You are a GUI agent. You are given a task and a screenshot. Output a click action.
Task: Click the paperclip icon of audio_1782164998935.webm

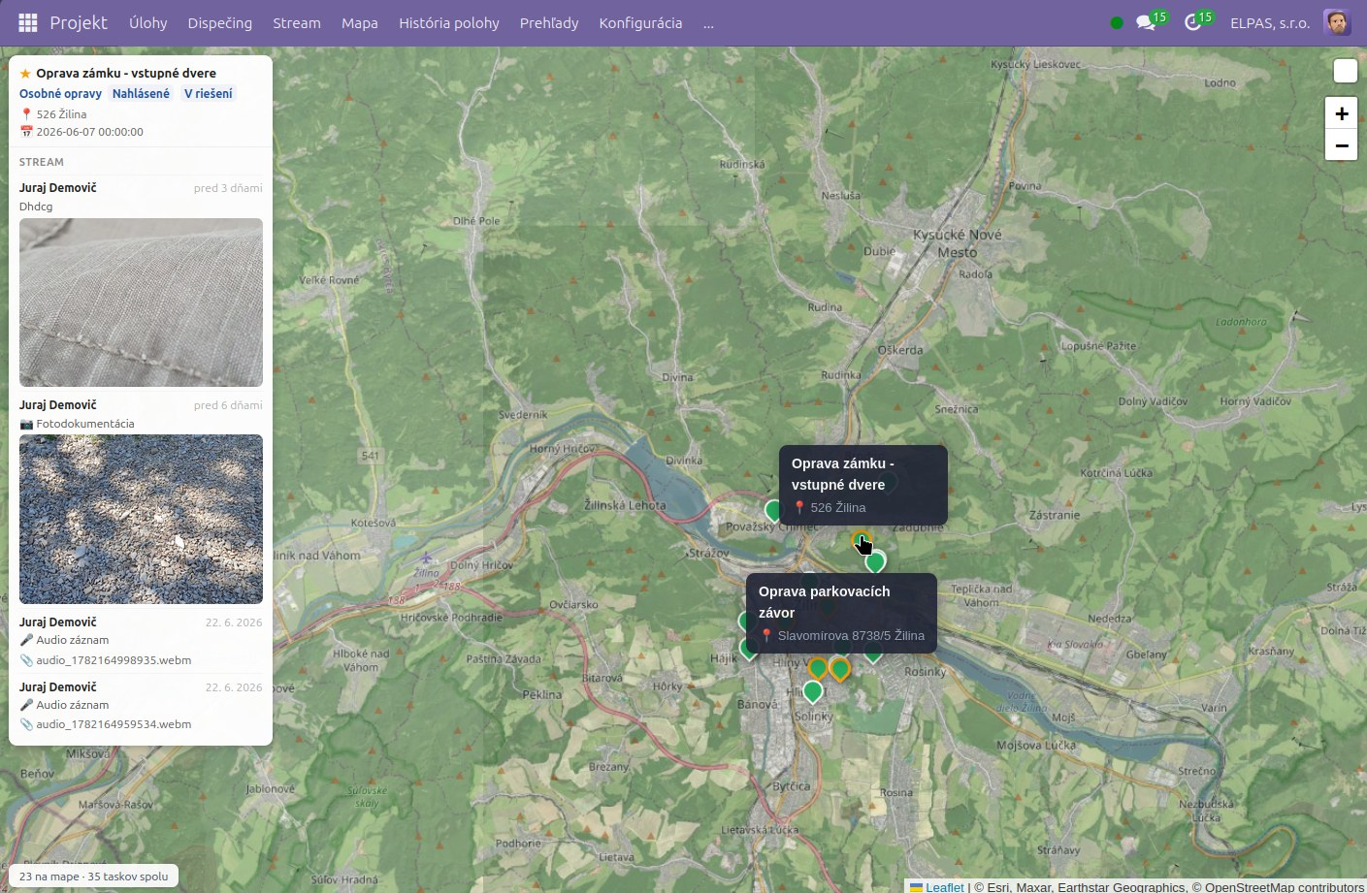(26, 660)
